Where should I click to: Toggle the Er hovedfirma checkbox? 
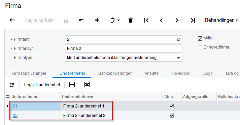200,48
